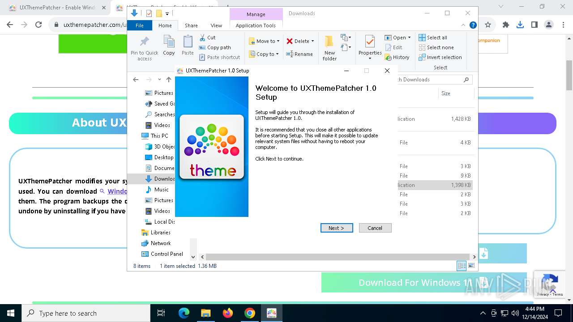The height and width of the screenshot is (322, 573).
Task: Open New item dropdown beside New folder
Action: (x=345, y=38)
